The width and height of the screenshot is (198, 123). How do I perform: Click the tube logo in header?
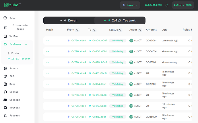pyautogui.click(x=12, y=5)
